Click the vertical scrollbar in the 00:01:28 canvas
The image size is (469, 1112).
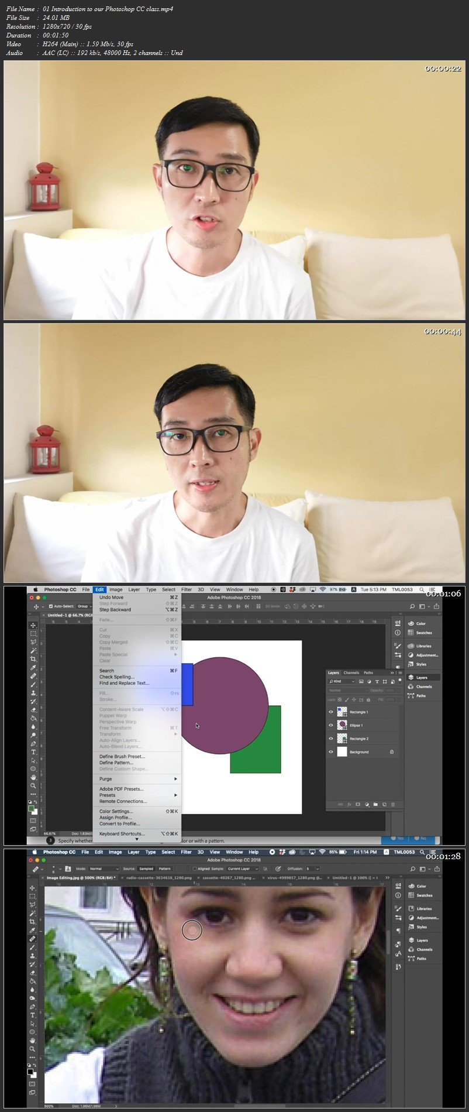tap(388, 942)
